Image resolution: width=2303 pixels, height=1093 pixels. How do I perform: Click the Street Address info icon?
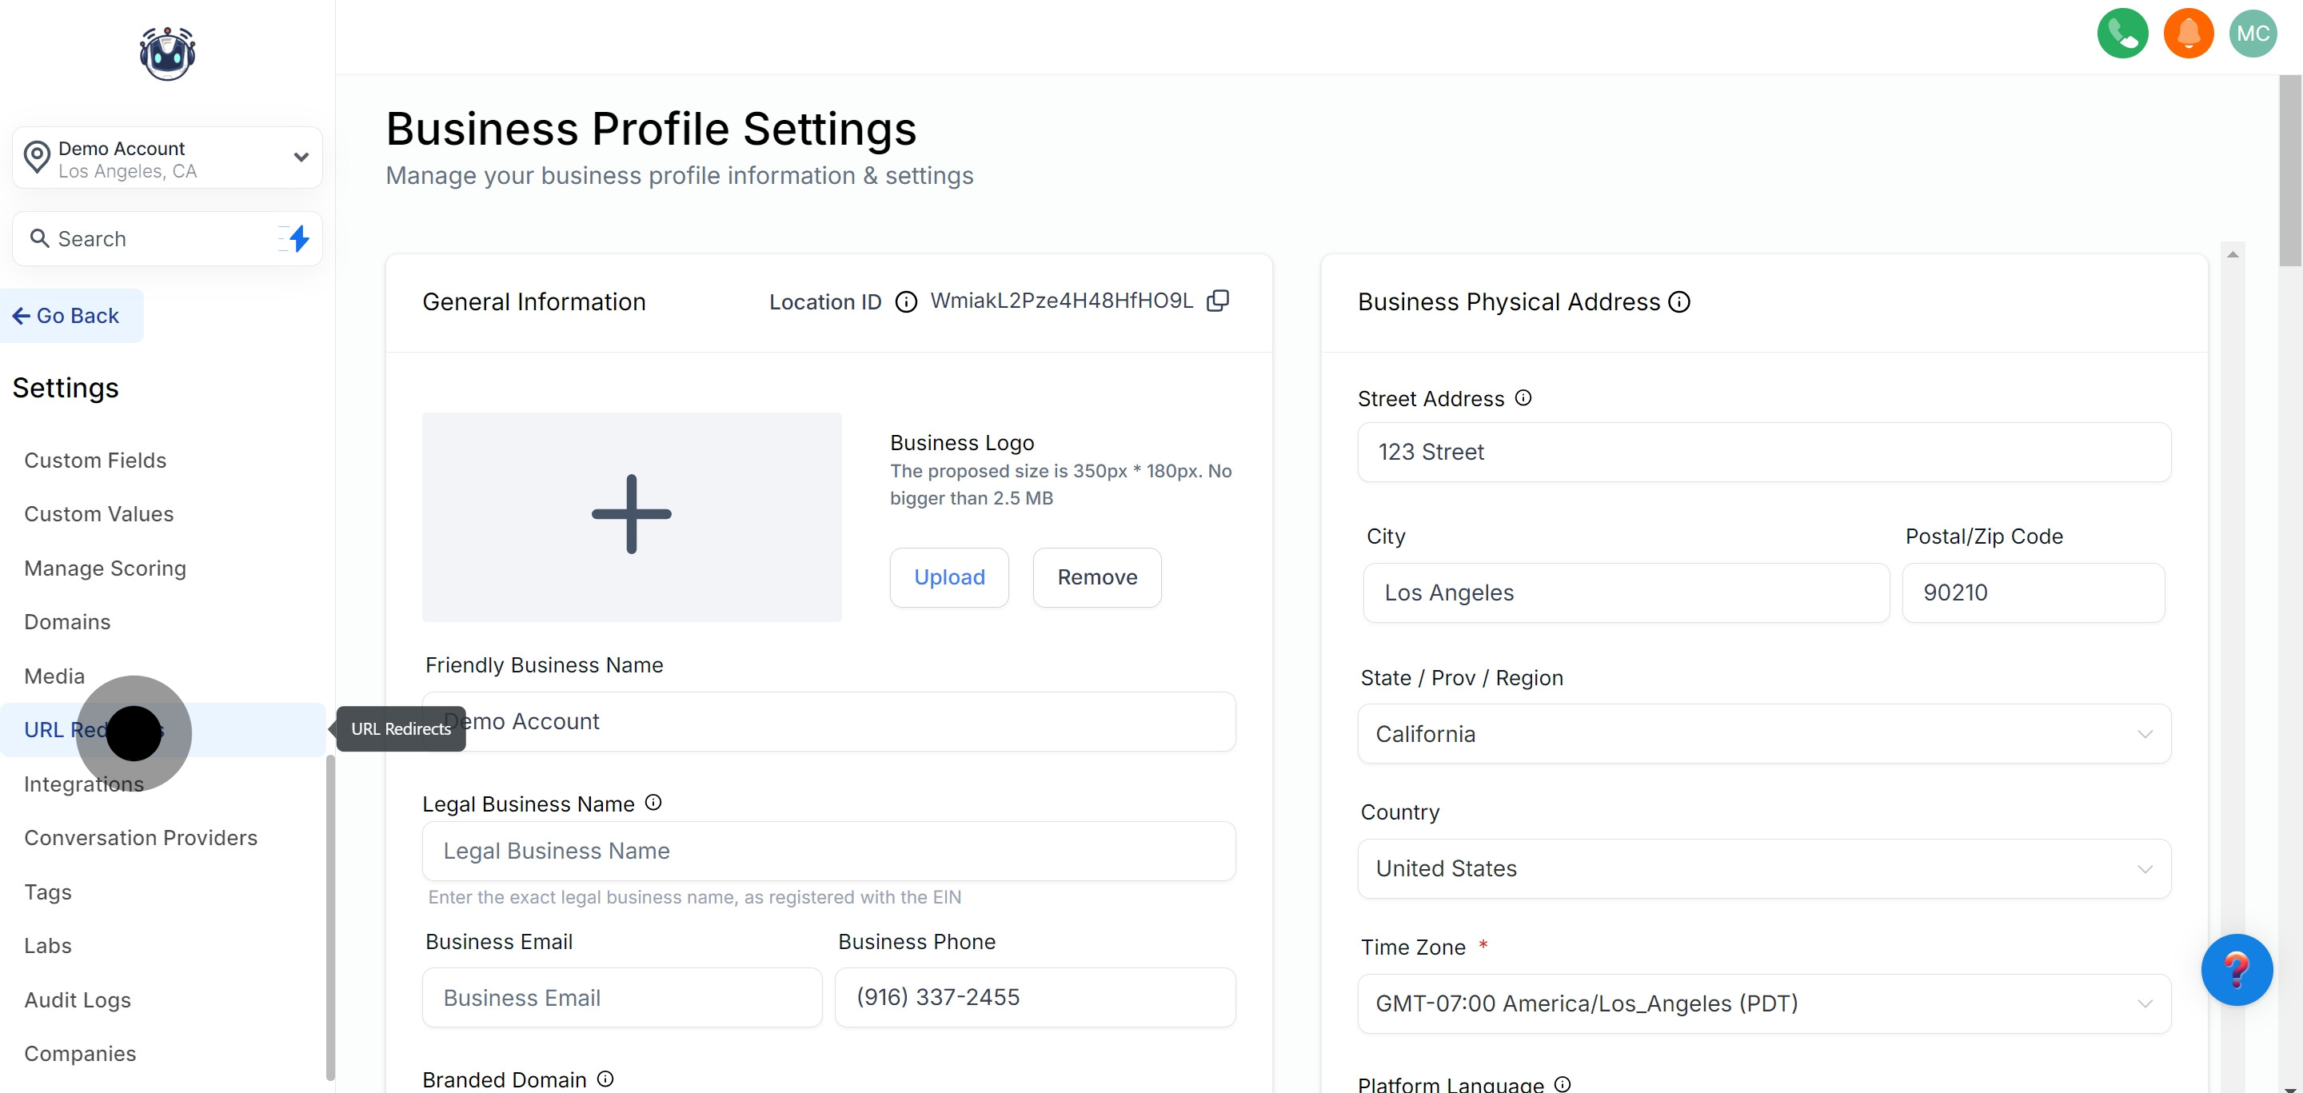click(x=1523, y=399)
